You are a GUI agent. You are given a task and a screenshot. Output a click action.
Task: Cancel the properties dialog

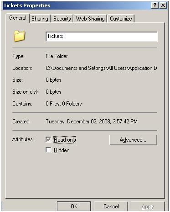[x=111, y=207]
